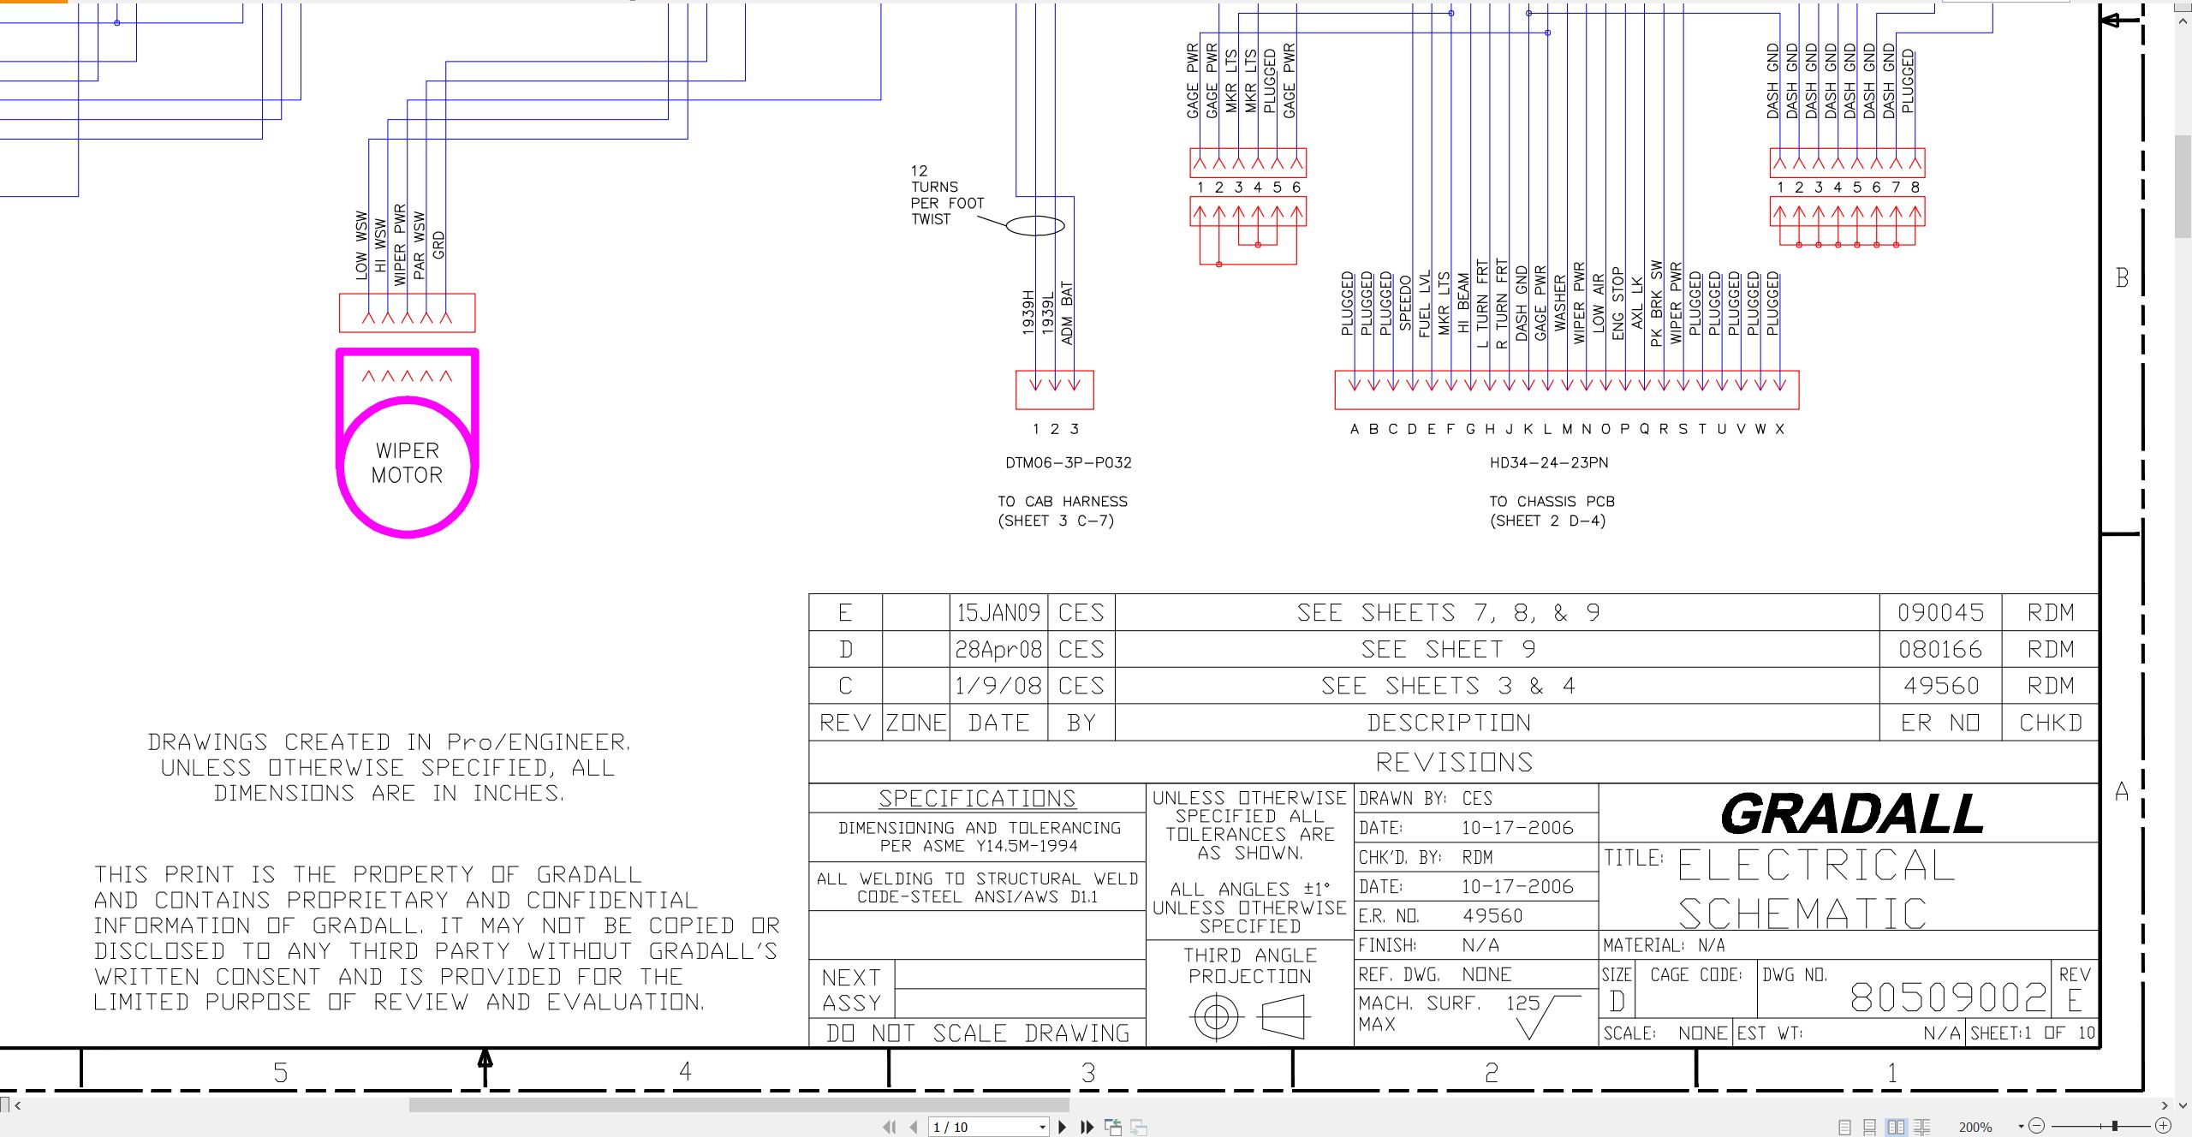The width and height of the screenshot is (2192, 1137).
Task: Click zone number 3 on bottom border
Action: pos(1088,1073)
